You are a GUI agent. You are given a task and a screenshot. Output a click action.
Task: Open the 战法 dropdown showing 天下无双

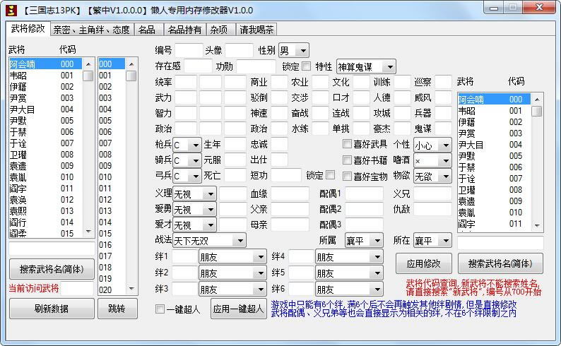pyautogui.click(x=209, y=241)
